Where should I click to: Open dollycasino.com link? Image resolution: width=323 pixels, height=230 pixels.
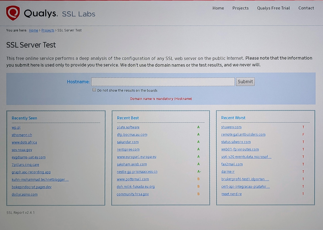tap(24, 194)
